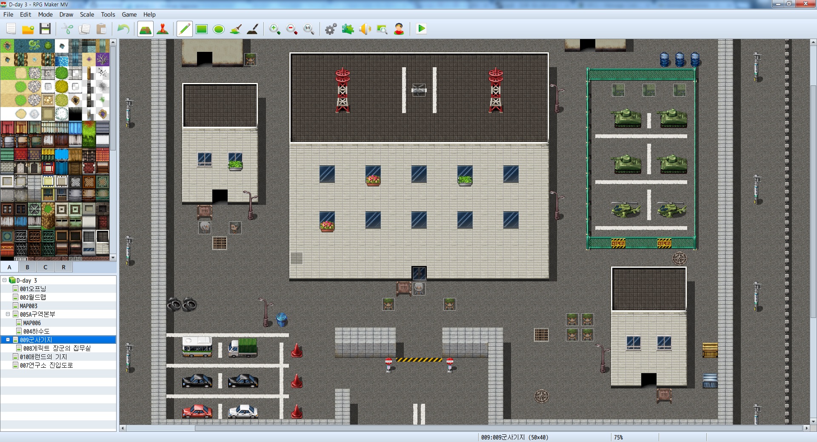This screenshot has width=817, height=442.
Task: Click the Paste clipboard icon
Action: coord(101,29)
